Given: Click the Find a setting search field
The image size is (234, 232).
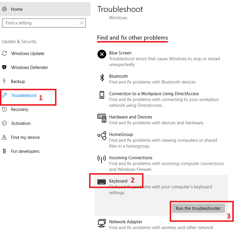Looking at the screenshot, I should [44, 23].
